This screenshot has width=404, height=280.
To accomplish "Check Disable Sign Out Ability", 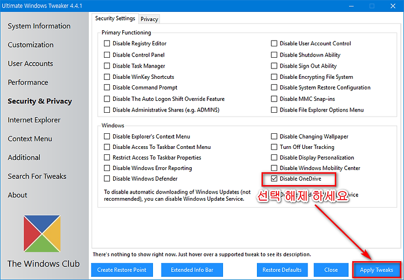I will pos(274,66).
